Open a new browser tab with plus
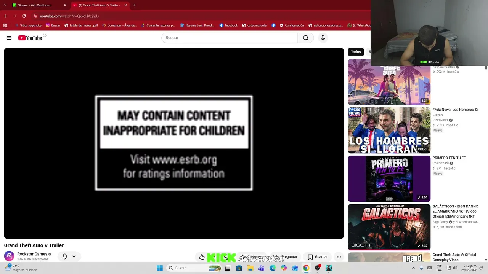Screen dimensions: 488x274 tap(135, 5)
